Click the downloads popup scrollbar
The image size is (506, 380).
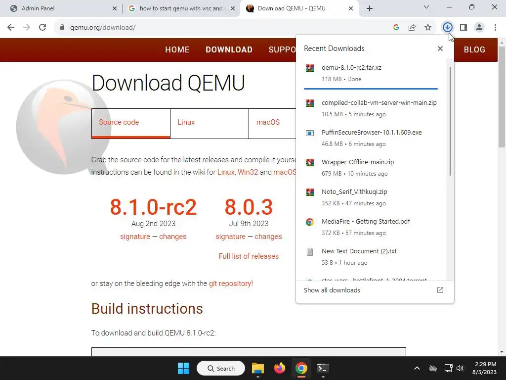tap(450, 121)
